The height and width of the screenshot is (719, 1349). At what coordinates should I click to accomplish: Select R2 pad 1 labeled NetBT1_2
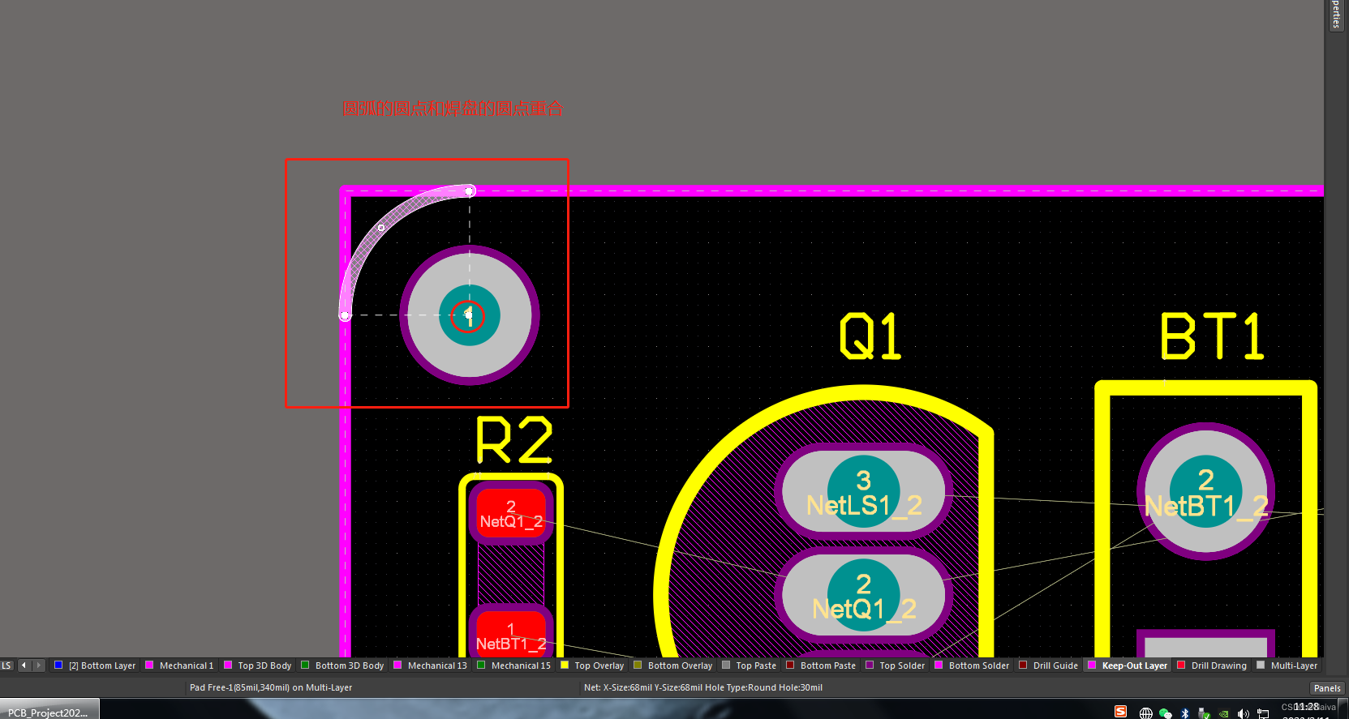(x=511, y=632)
